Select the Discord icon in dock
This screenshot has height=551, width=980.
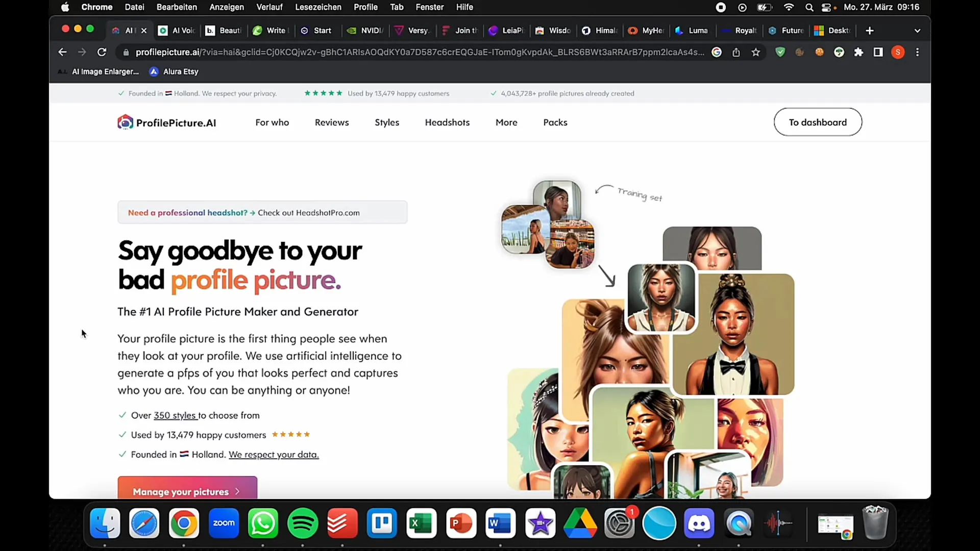tap(699, 523)
